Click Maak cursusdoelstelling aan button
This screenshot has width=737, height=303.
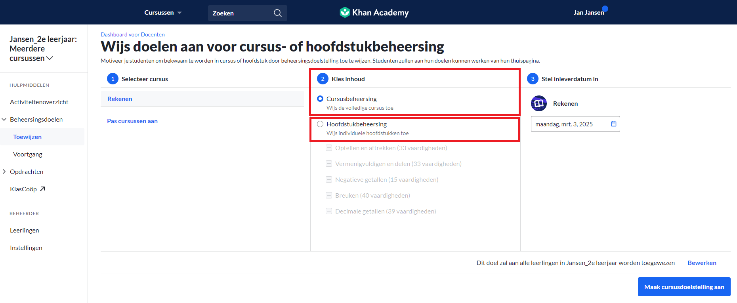tap(684, 287)
